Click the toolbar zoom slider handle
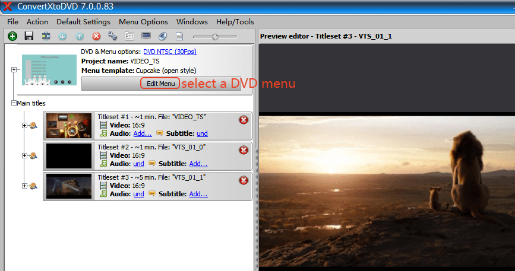 coord(215,37)
